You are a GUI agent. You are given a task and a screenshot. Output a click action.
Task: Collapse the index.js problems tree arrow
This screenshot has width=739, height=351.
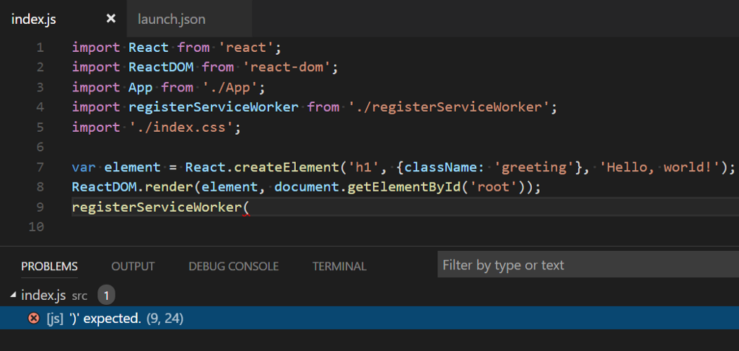point(14,296)
